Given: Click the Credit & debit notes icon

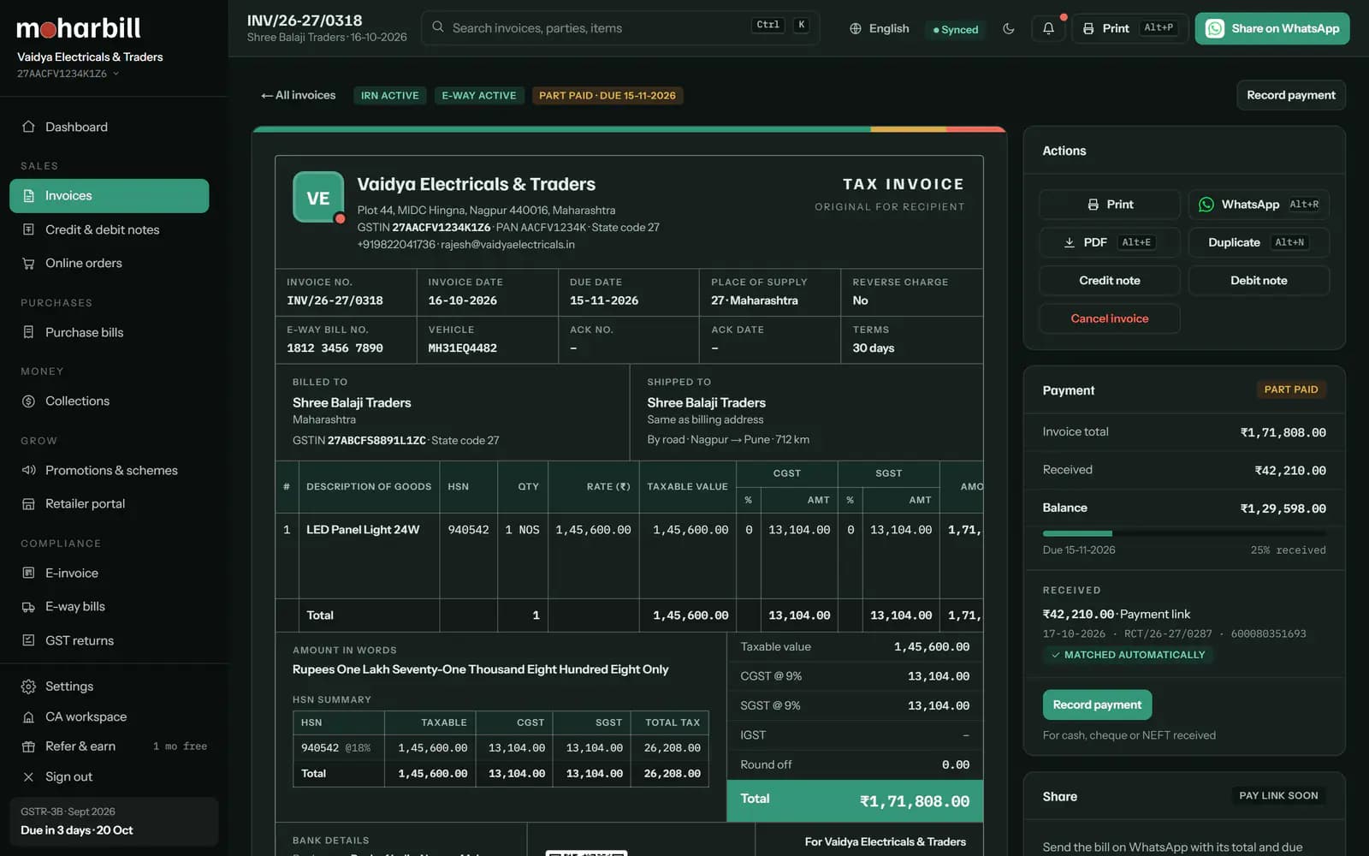Looking at the screenshot, I should click(28, 229).
